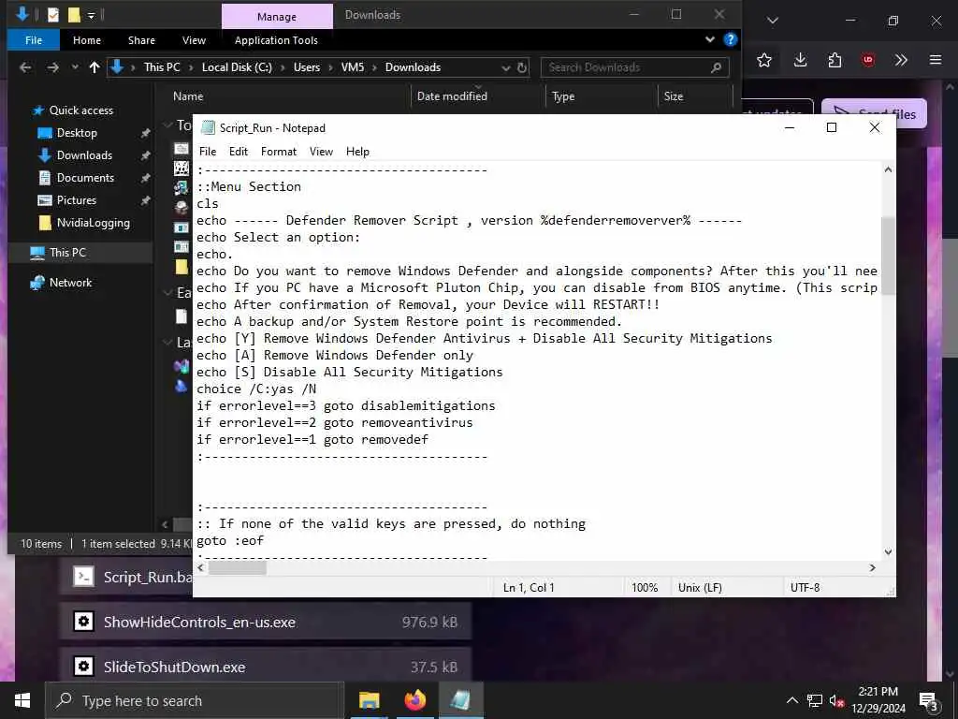The height and width of the screenshot is (719, 958).
Task: Open the browser downloads panel icon
Action: coord(801,60)
